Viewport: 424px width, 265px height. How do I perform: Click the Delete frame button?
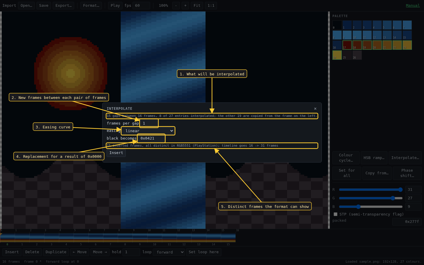[x=32, y=252]
